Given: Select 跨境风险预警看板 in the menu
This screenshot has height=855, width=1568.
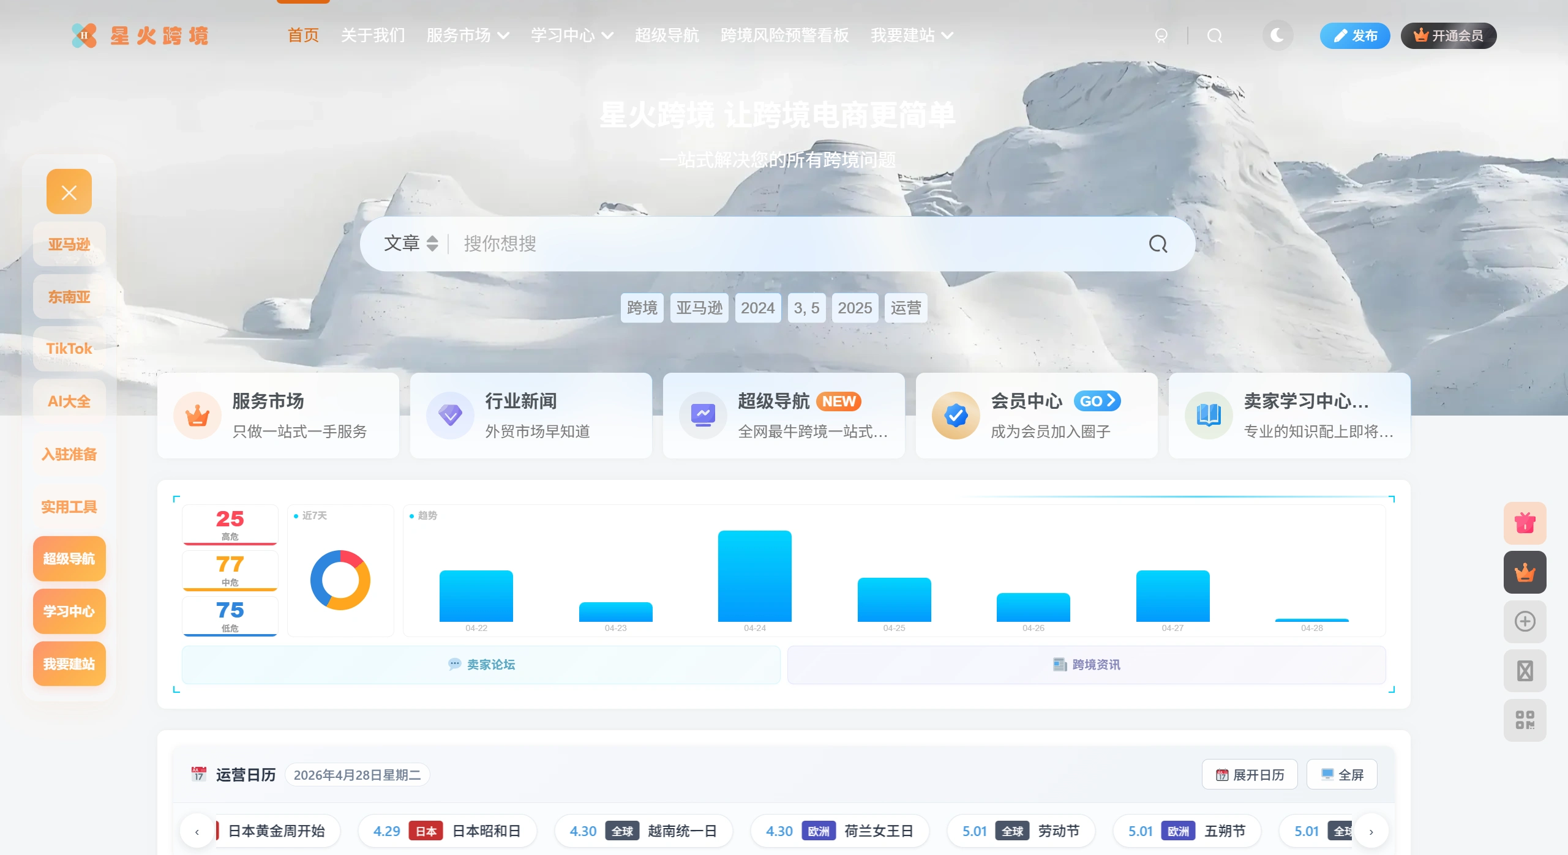Looking at the screenshot, I should 785,35.
